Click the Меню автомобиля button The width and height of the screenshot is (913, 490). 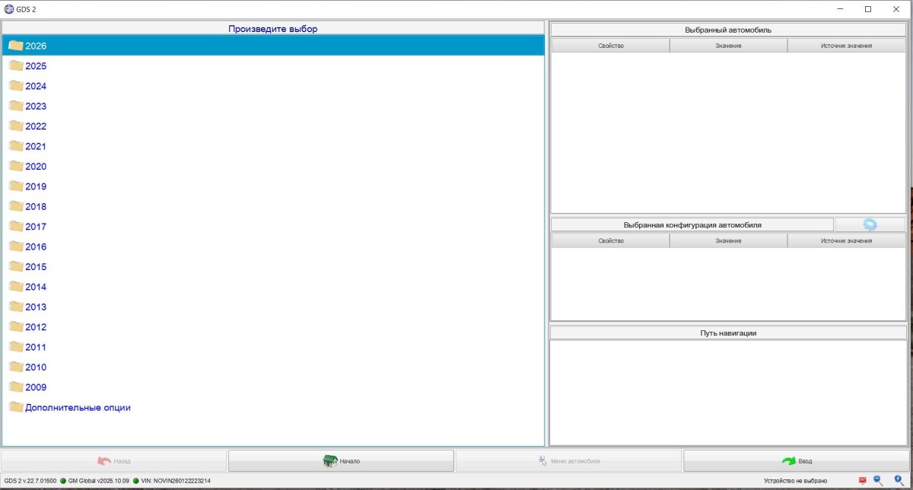click(568, 461)
